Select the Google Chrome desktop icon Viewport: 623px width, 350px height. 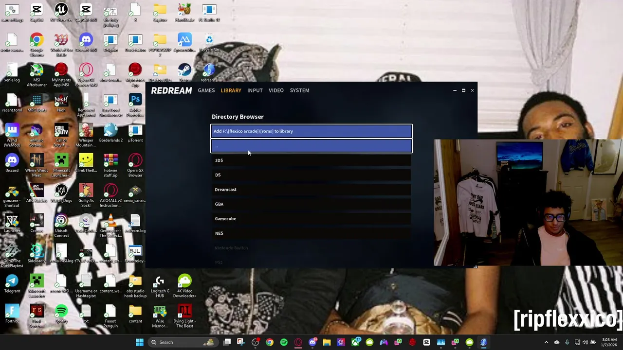(37, 45)
